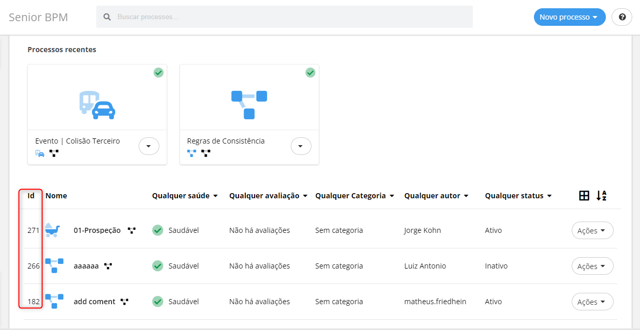Expand the Qualquer saúde filter
640x330 pixels.
(x=185, y=196)
